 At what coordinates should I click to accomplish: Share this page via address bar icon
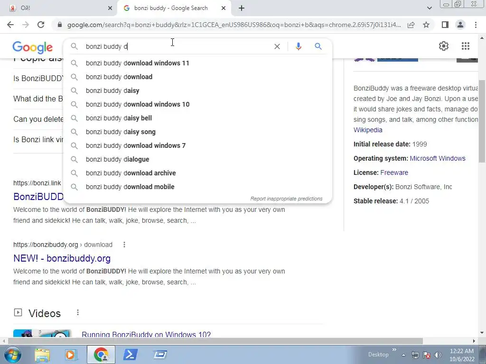tap(411, 25)
